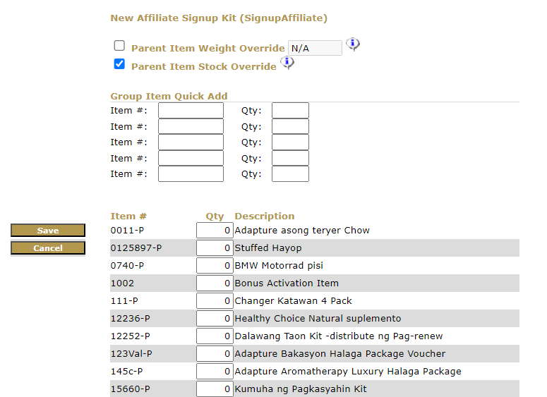This screenshot has height=397, width=547.
Task: Click the Weight Override N/A text field
Action: (x=315, y=48)
